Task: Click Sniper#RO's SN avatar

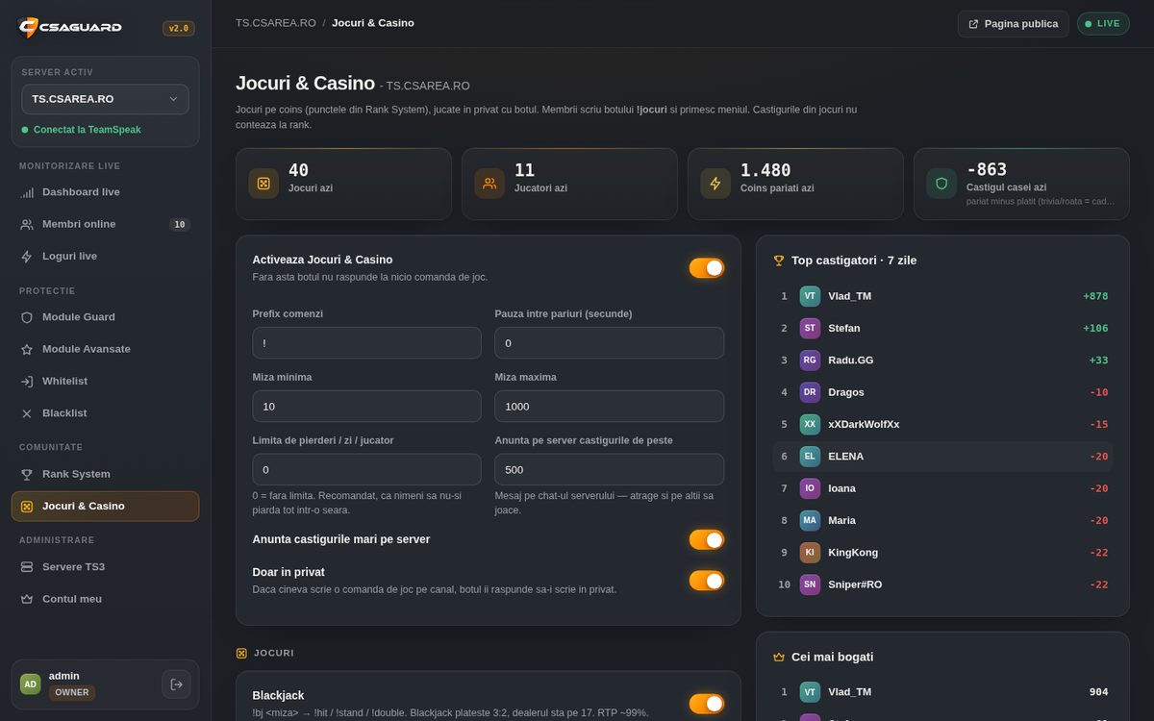Action: coord(810,584)
